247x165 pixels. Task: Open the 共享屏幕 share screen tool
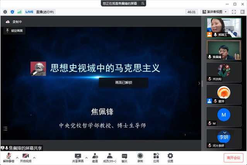click(78, 156)
